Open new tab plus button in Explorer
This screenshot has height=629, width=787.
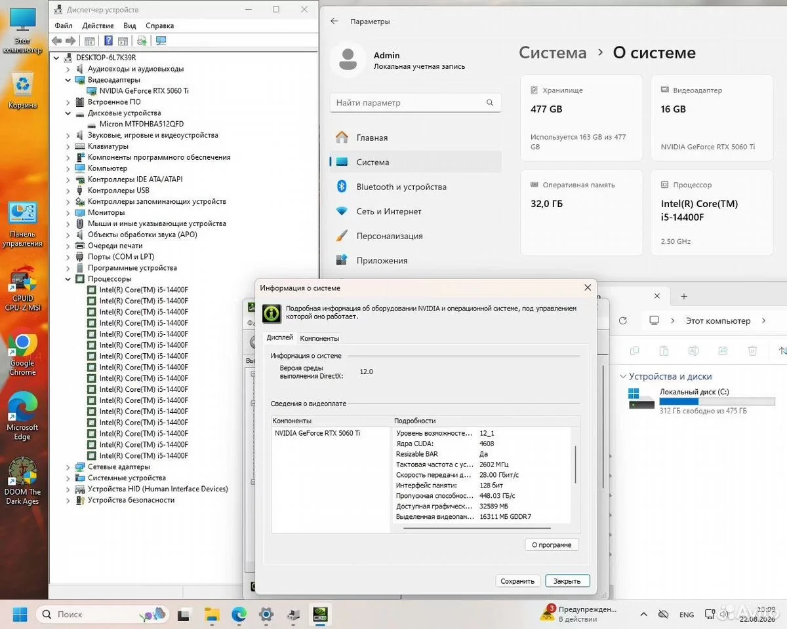click(683, 297)
